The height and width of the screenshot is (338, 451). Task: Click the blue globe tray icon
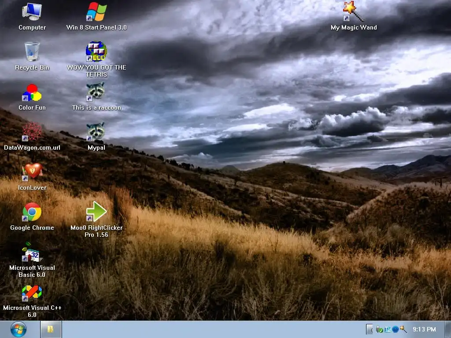click(396, 329)
